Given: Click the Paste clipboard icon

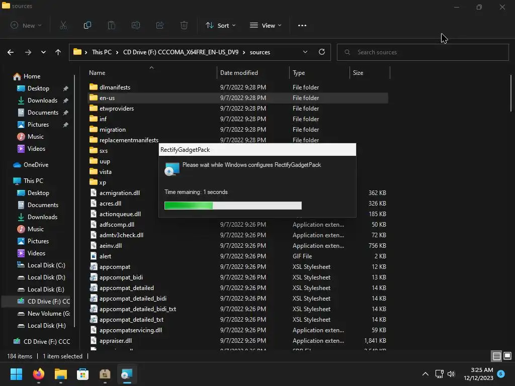Looking at the screenshot, I should (112, 25).
